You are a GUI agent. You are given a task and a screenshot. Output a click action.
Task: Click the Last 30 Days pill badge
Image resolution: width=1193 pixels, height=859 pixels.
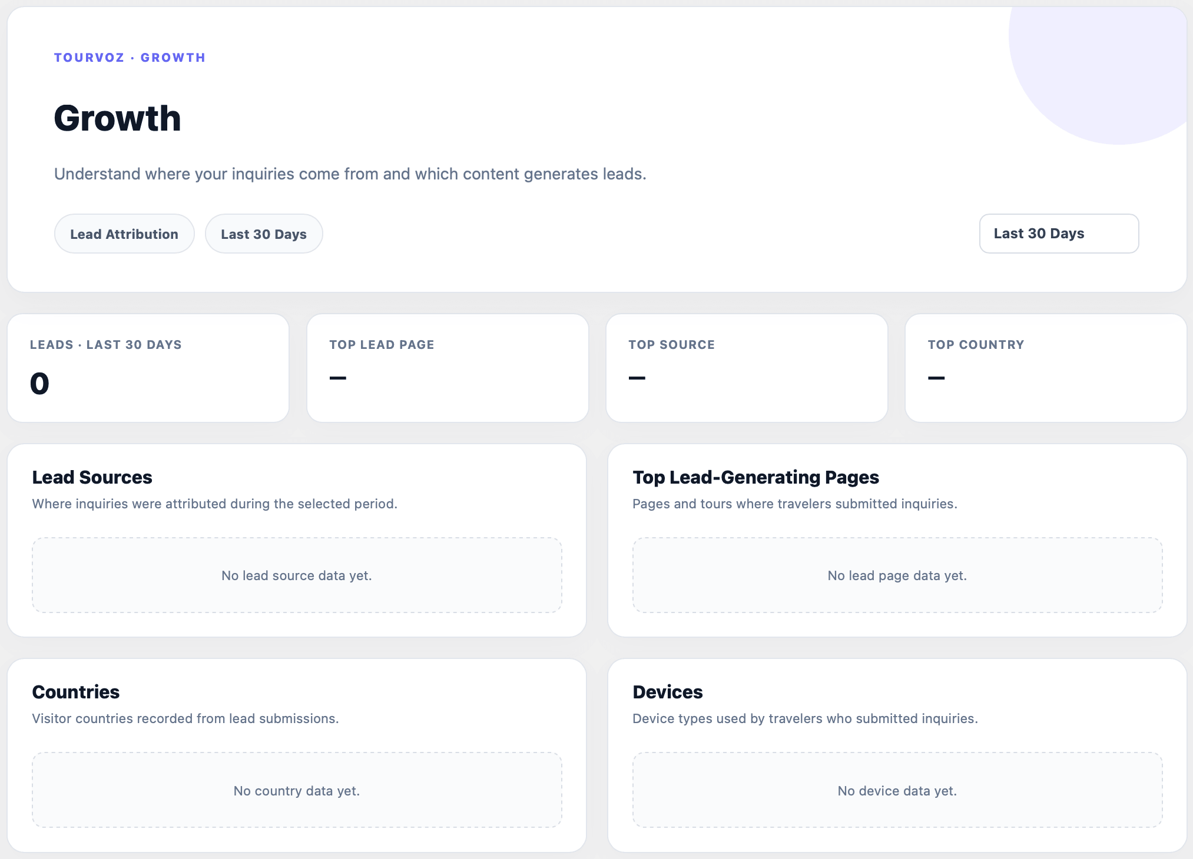(264, 234)
